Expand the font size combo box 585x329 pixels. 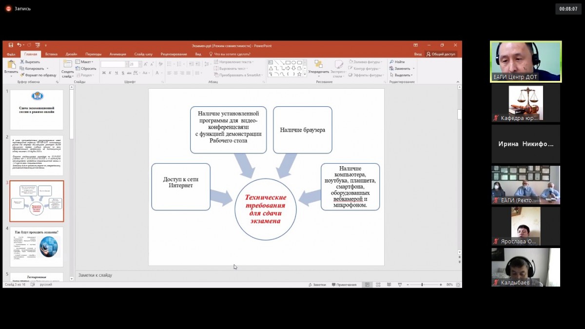pos(139,64)
